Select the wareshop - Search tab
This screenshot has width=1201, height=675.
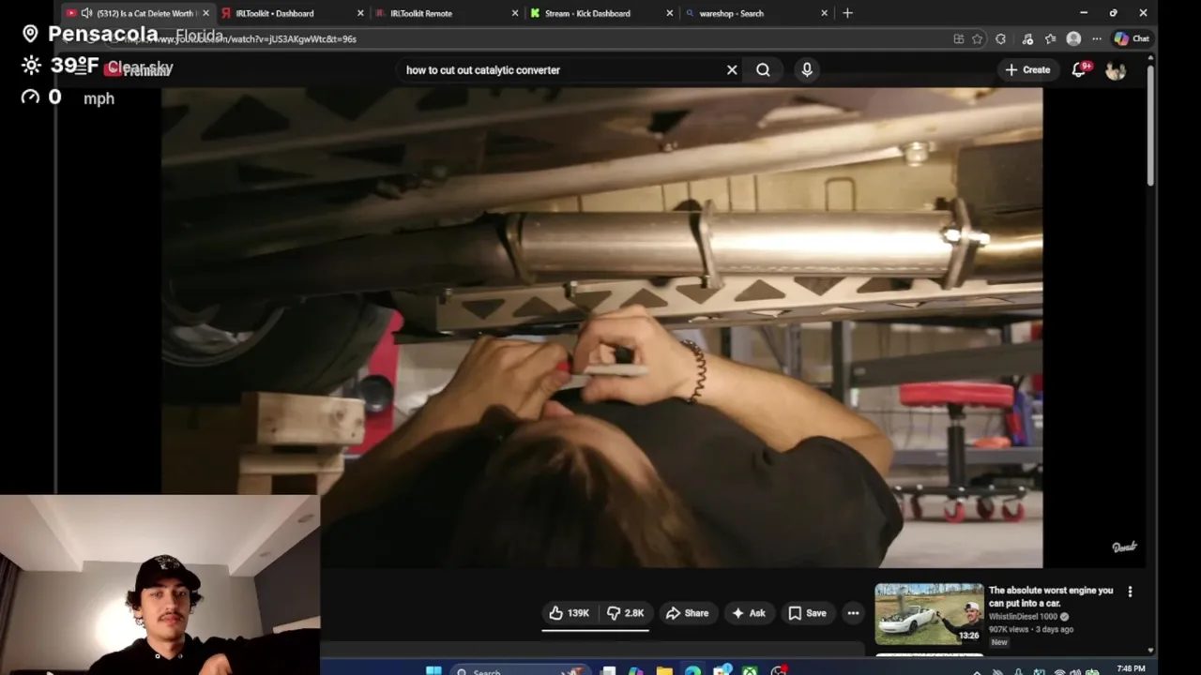pos(756,13)
